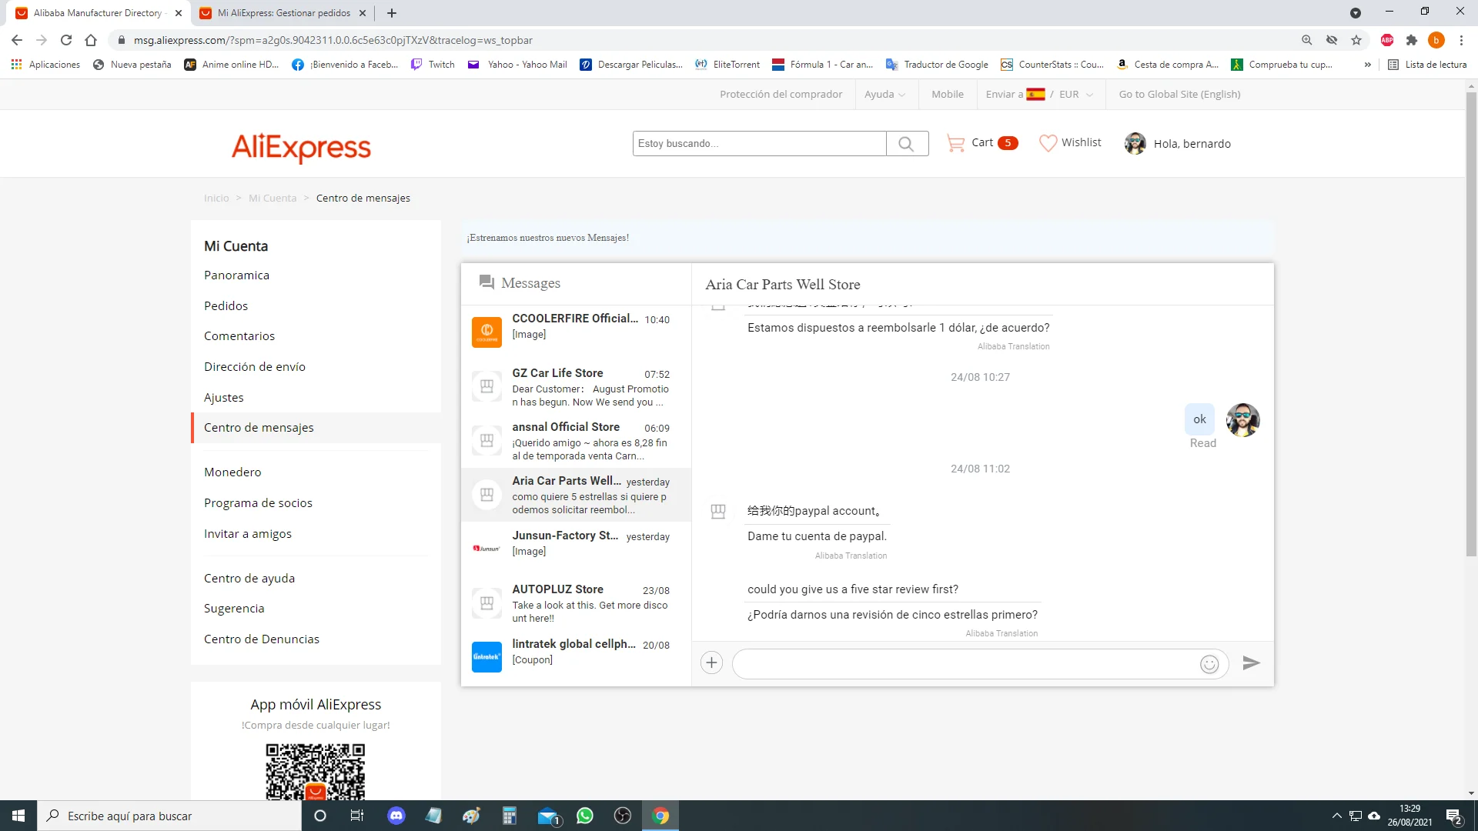Click Protección del comprador link
Image resolution: width=1478 pixels, height=831 pixels.
coord(781,94)
